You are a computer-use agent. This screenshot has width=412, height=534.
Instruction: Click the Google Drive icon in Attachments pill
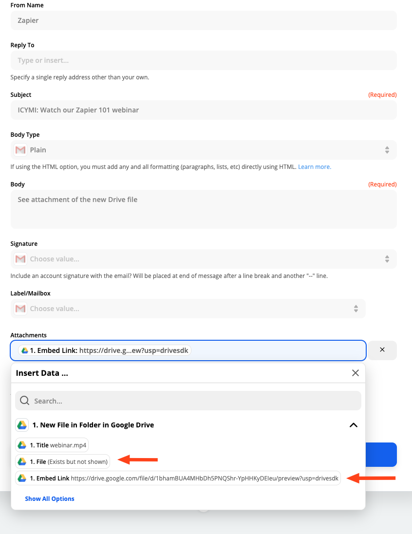click(x=25, y=350)
